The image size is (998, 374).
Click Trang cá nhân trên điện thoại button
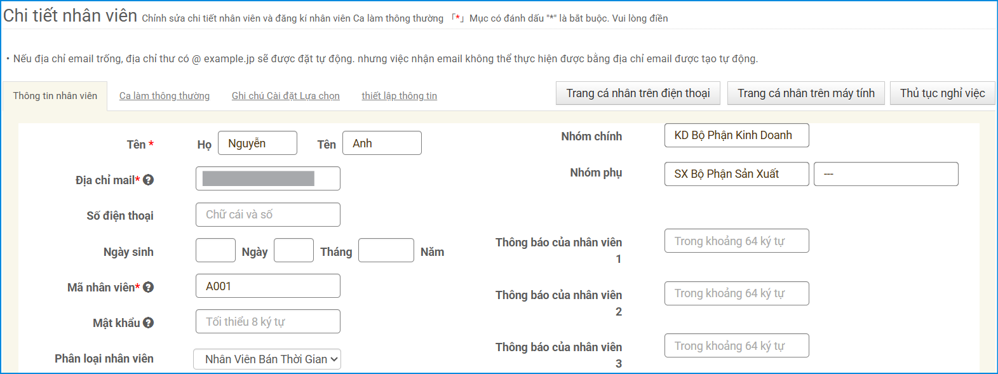(638, 93)
